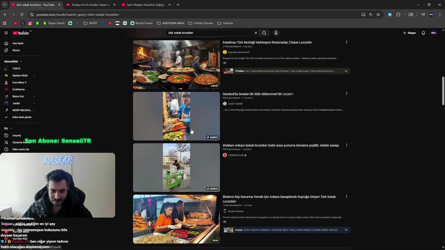Open the Extensions puzzle icon
Viewport: 445px width, 250px height.
(398, 15)
